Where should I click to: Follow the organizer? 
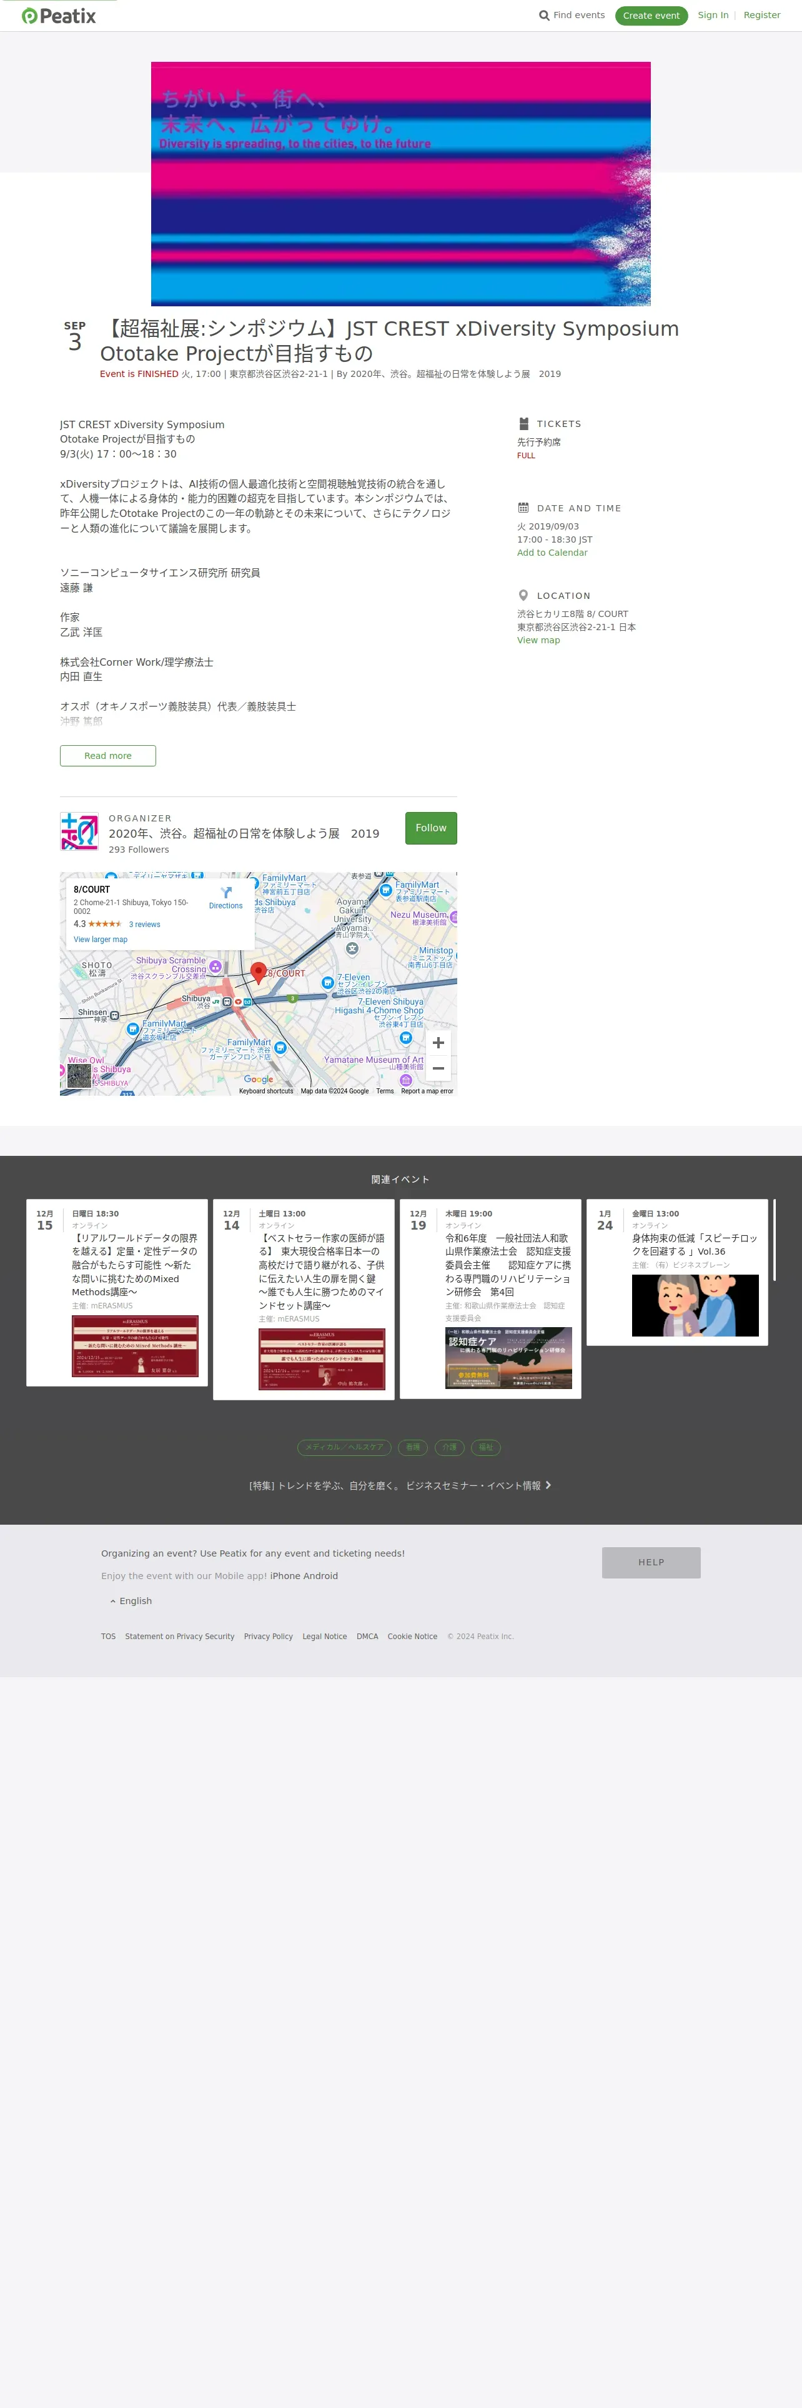[x=430, y=828]
